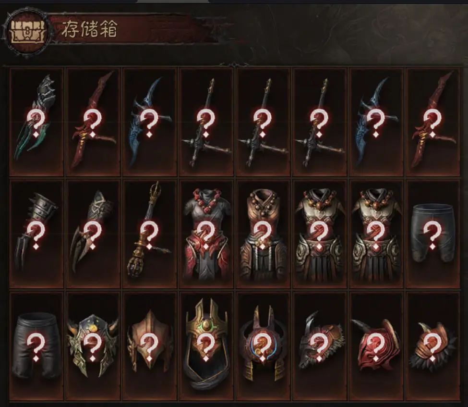
Task: Choose the golden crown helmet with the green gem
Action: 205,346
